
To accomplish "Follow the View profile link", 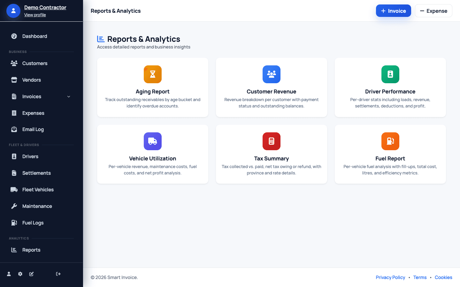I will 35,15.
